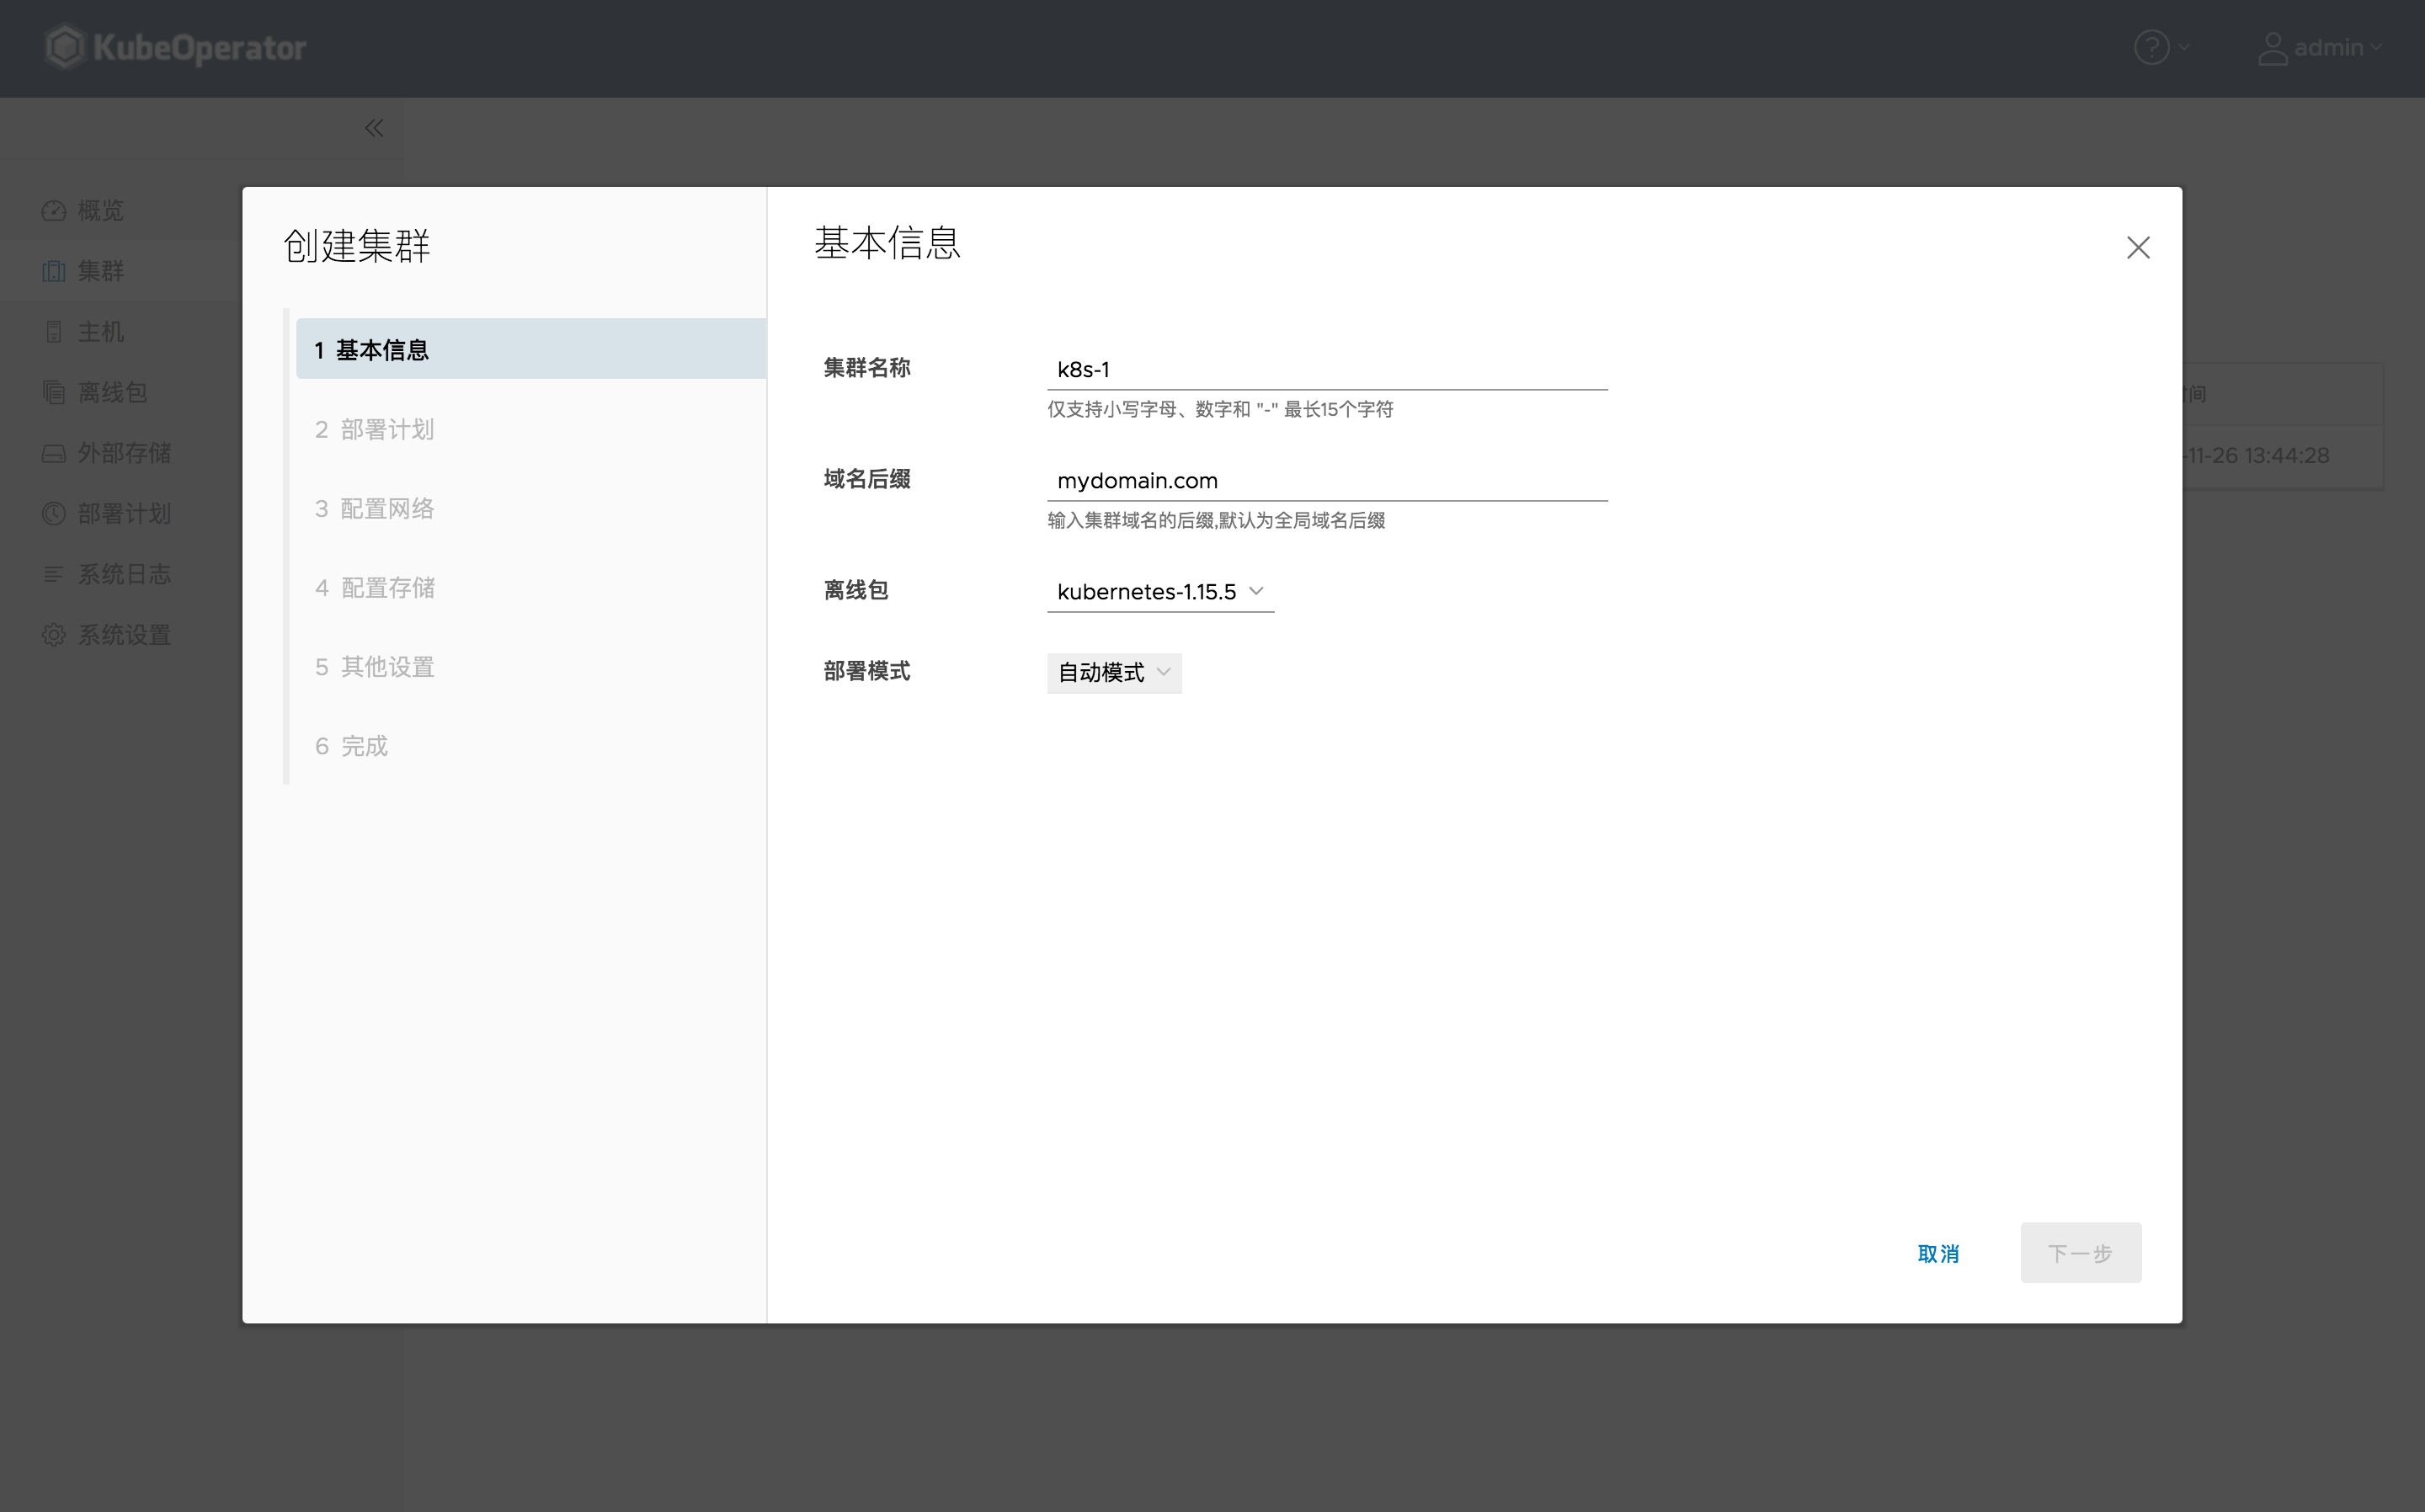
Task: Click the 部署计划 clock icon in sidebar
Action: (x=54, y=514)
